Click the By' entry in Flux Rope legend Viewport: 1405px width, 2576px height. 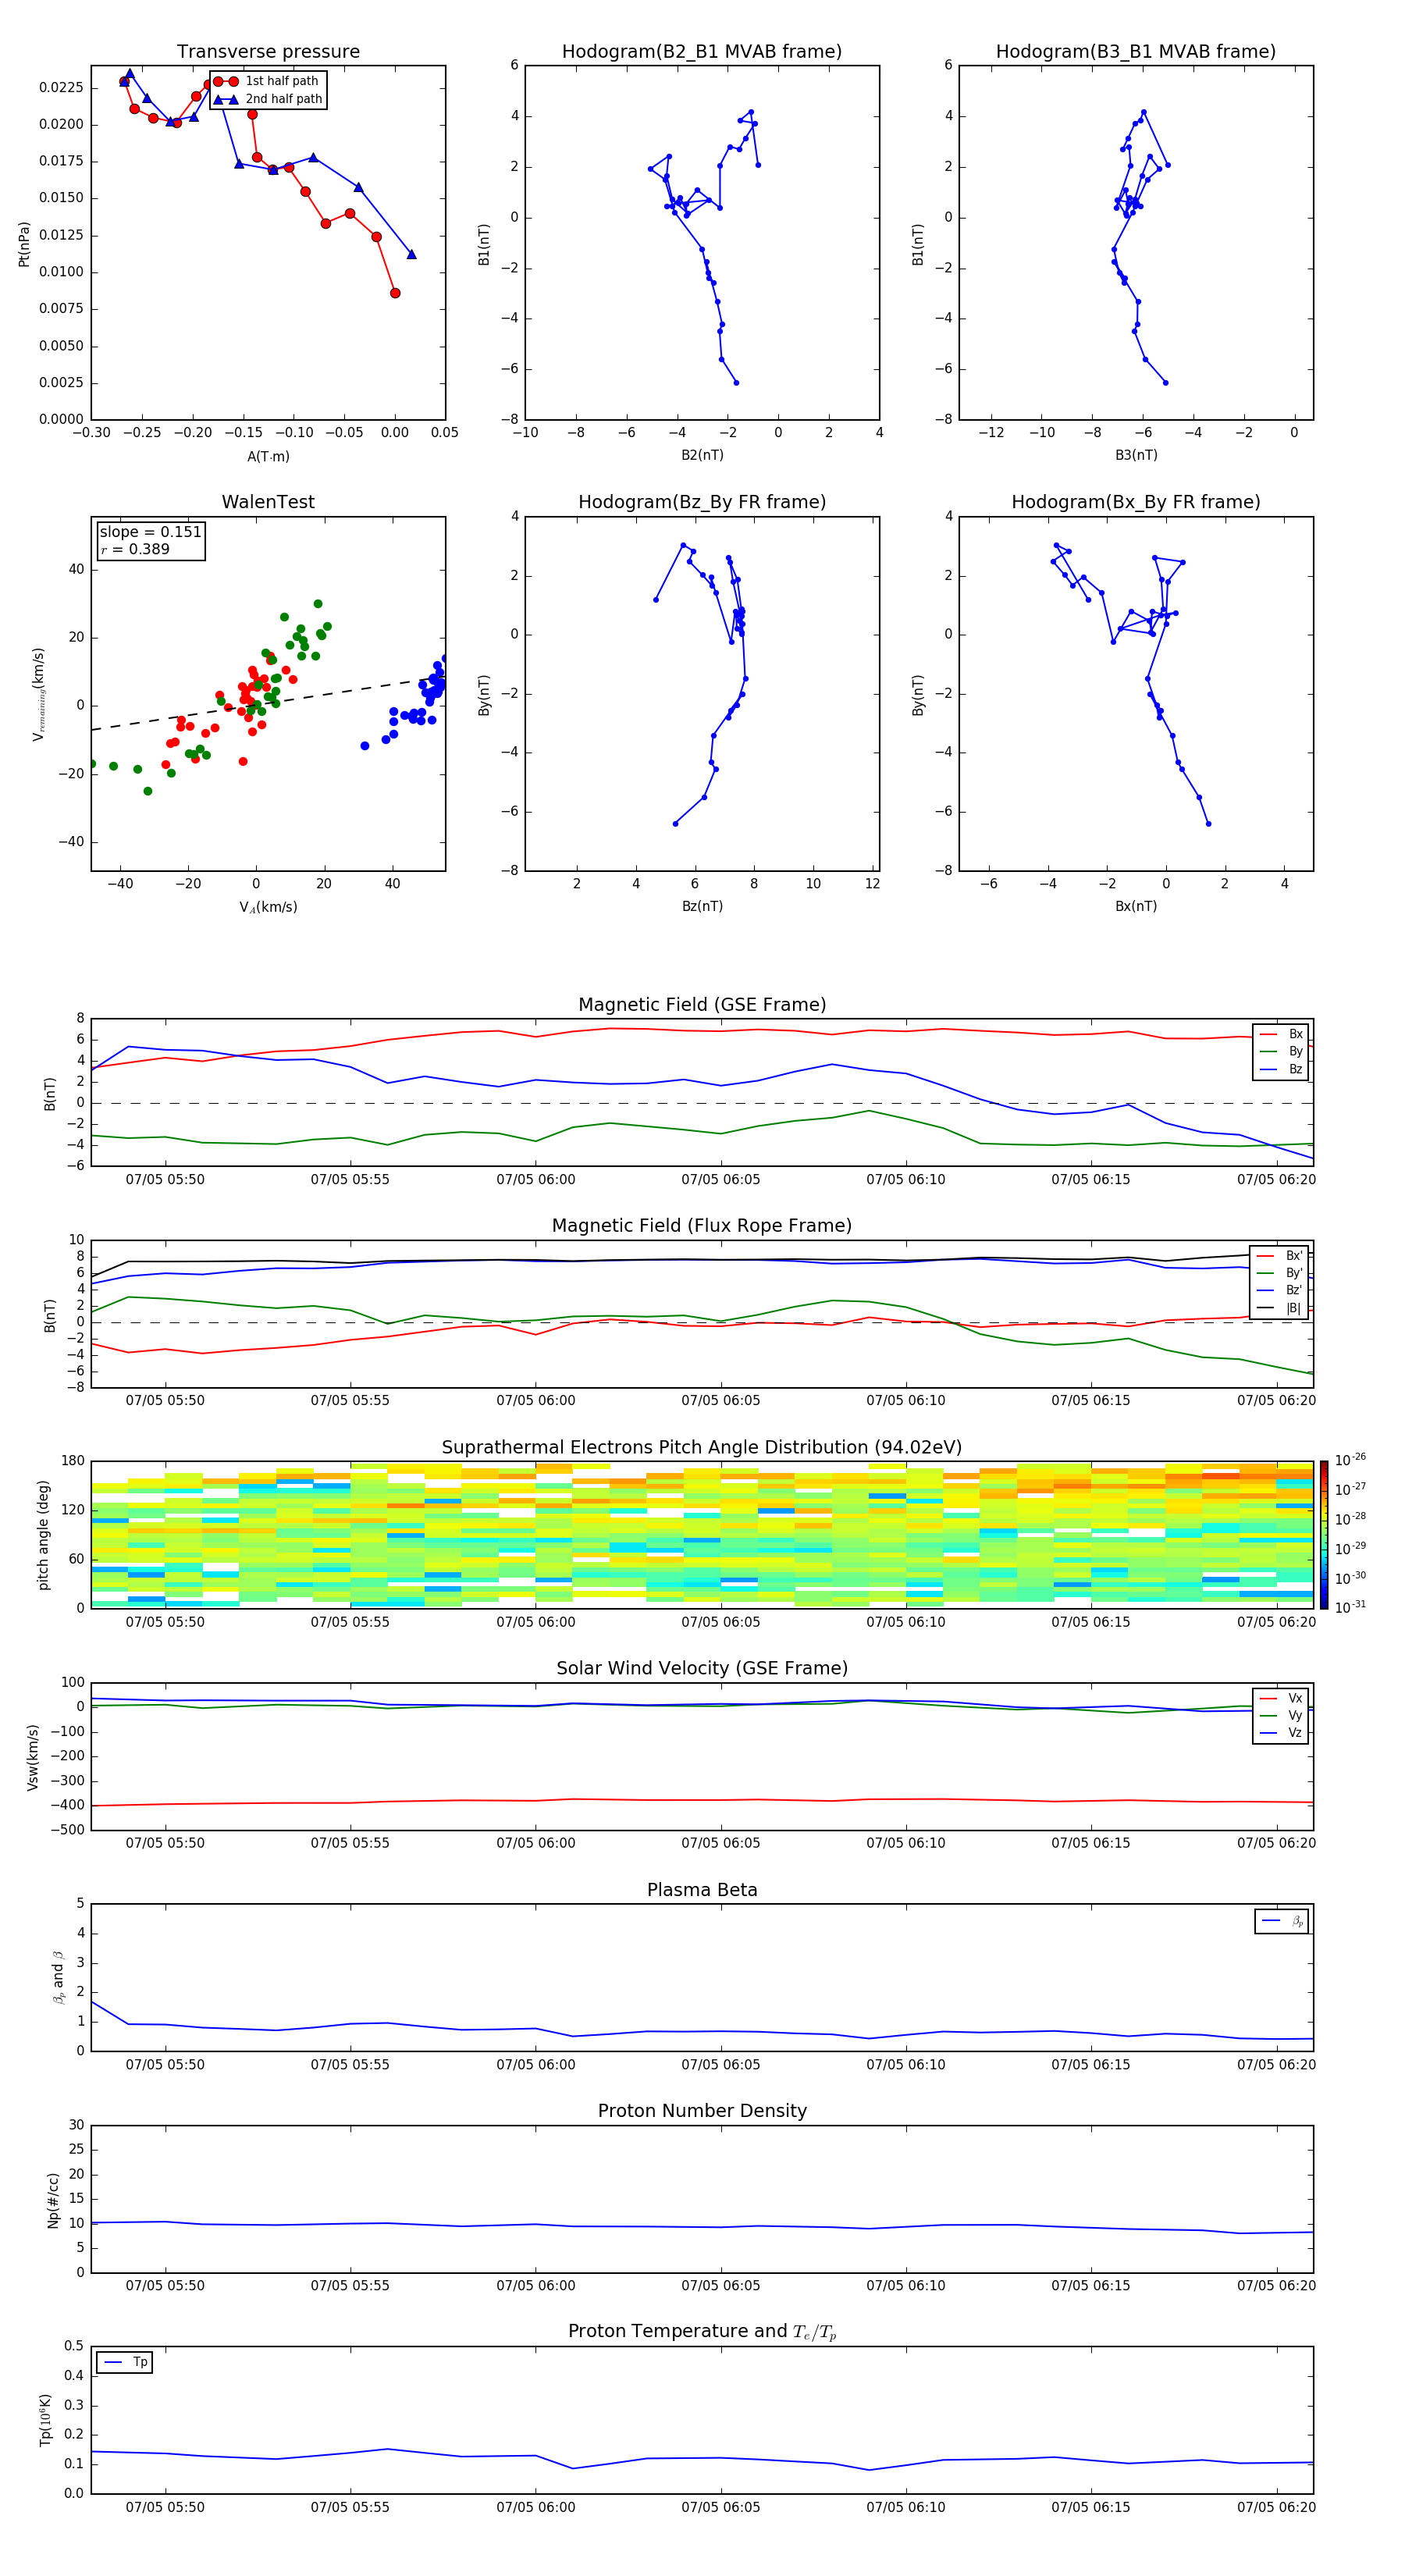tap(1280, 1273)
